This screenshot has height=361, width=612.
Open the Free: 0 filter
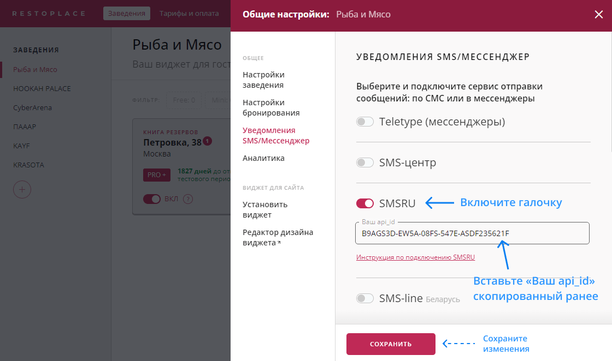[184, 101]
